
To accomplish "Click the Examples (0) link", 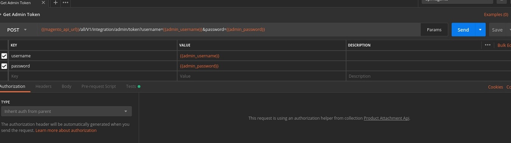I will pyautogui.click(x=496, y=15).
